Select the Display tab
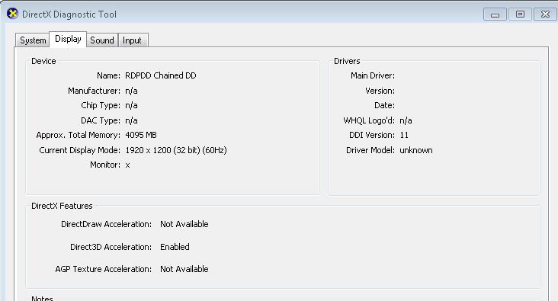 pos(68,39)
